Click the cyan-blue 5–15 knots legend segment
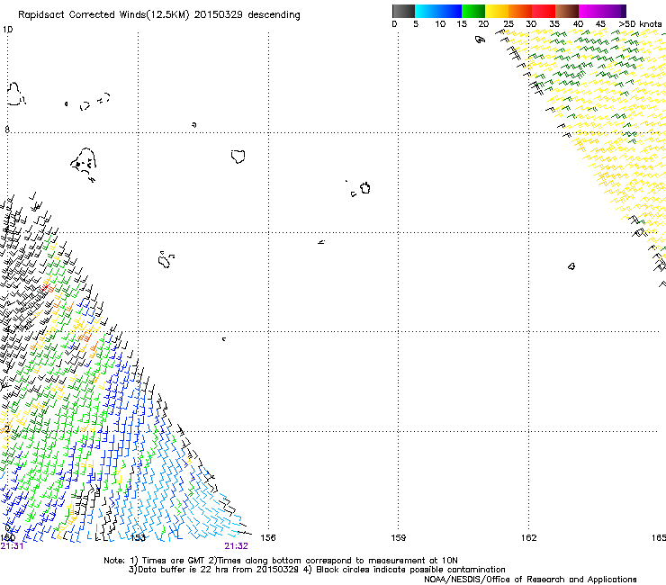The image size is (666, 585). click(438, 11)
